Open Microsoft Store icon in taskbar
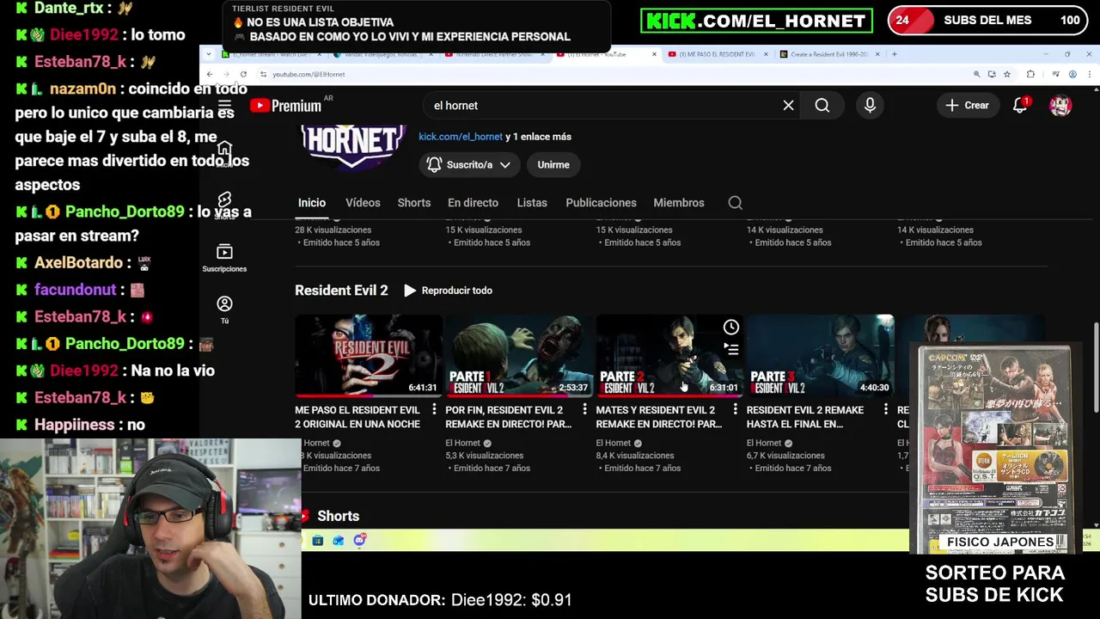 point(317,541)
